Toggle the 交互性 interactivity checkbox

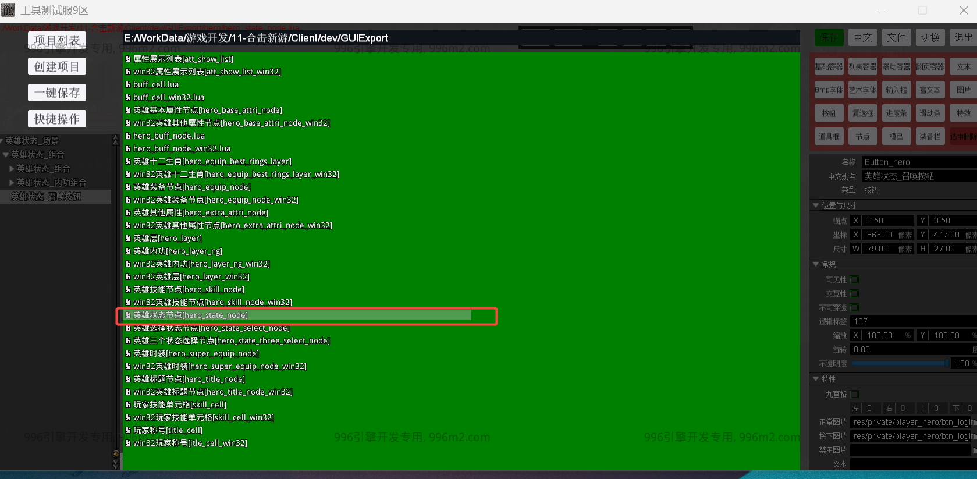[x=854, y=294]
